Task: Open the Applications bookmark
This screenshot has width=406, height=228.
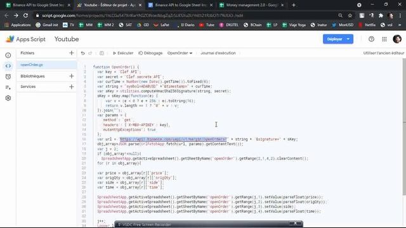Action: coord(18,25)
